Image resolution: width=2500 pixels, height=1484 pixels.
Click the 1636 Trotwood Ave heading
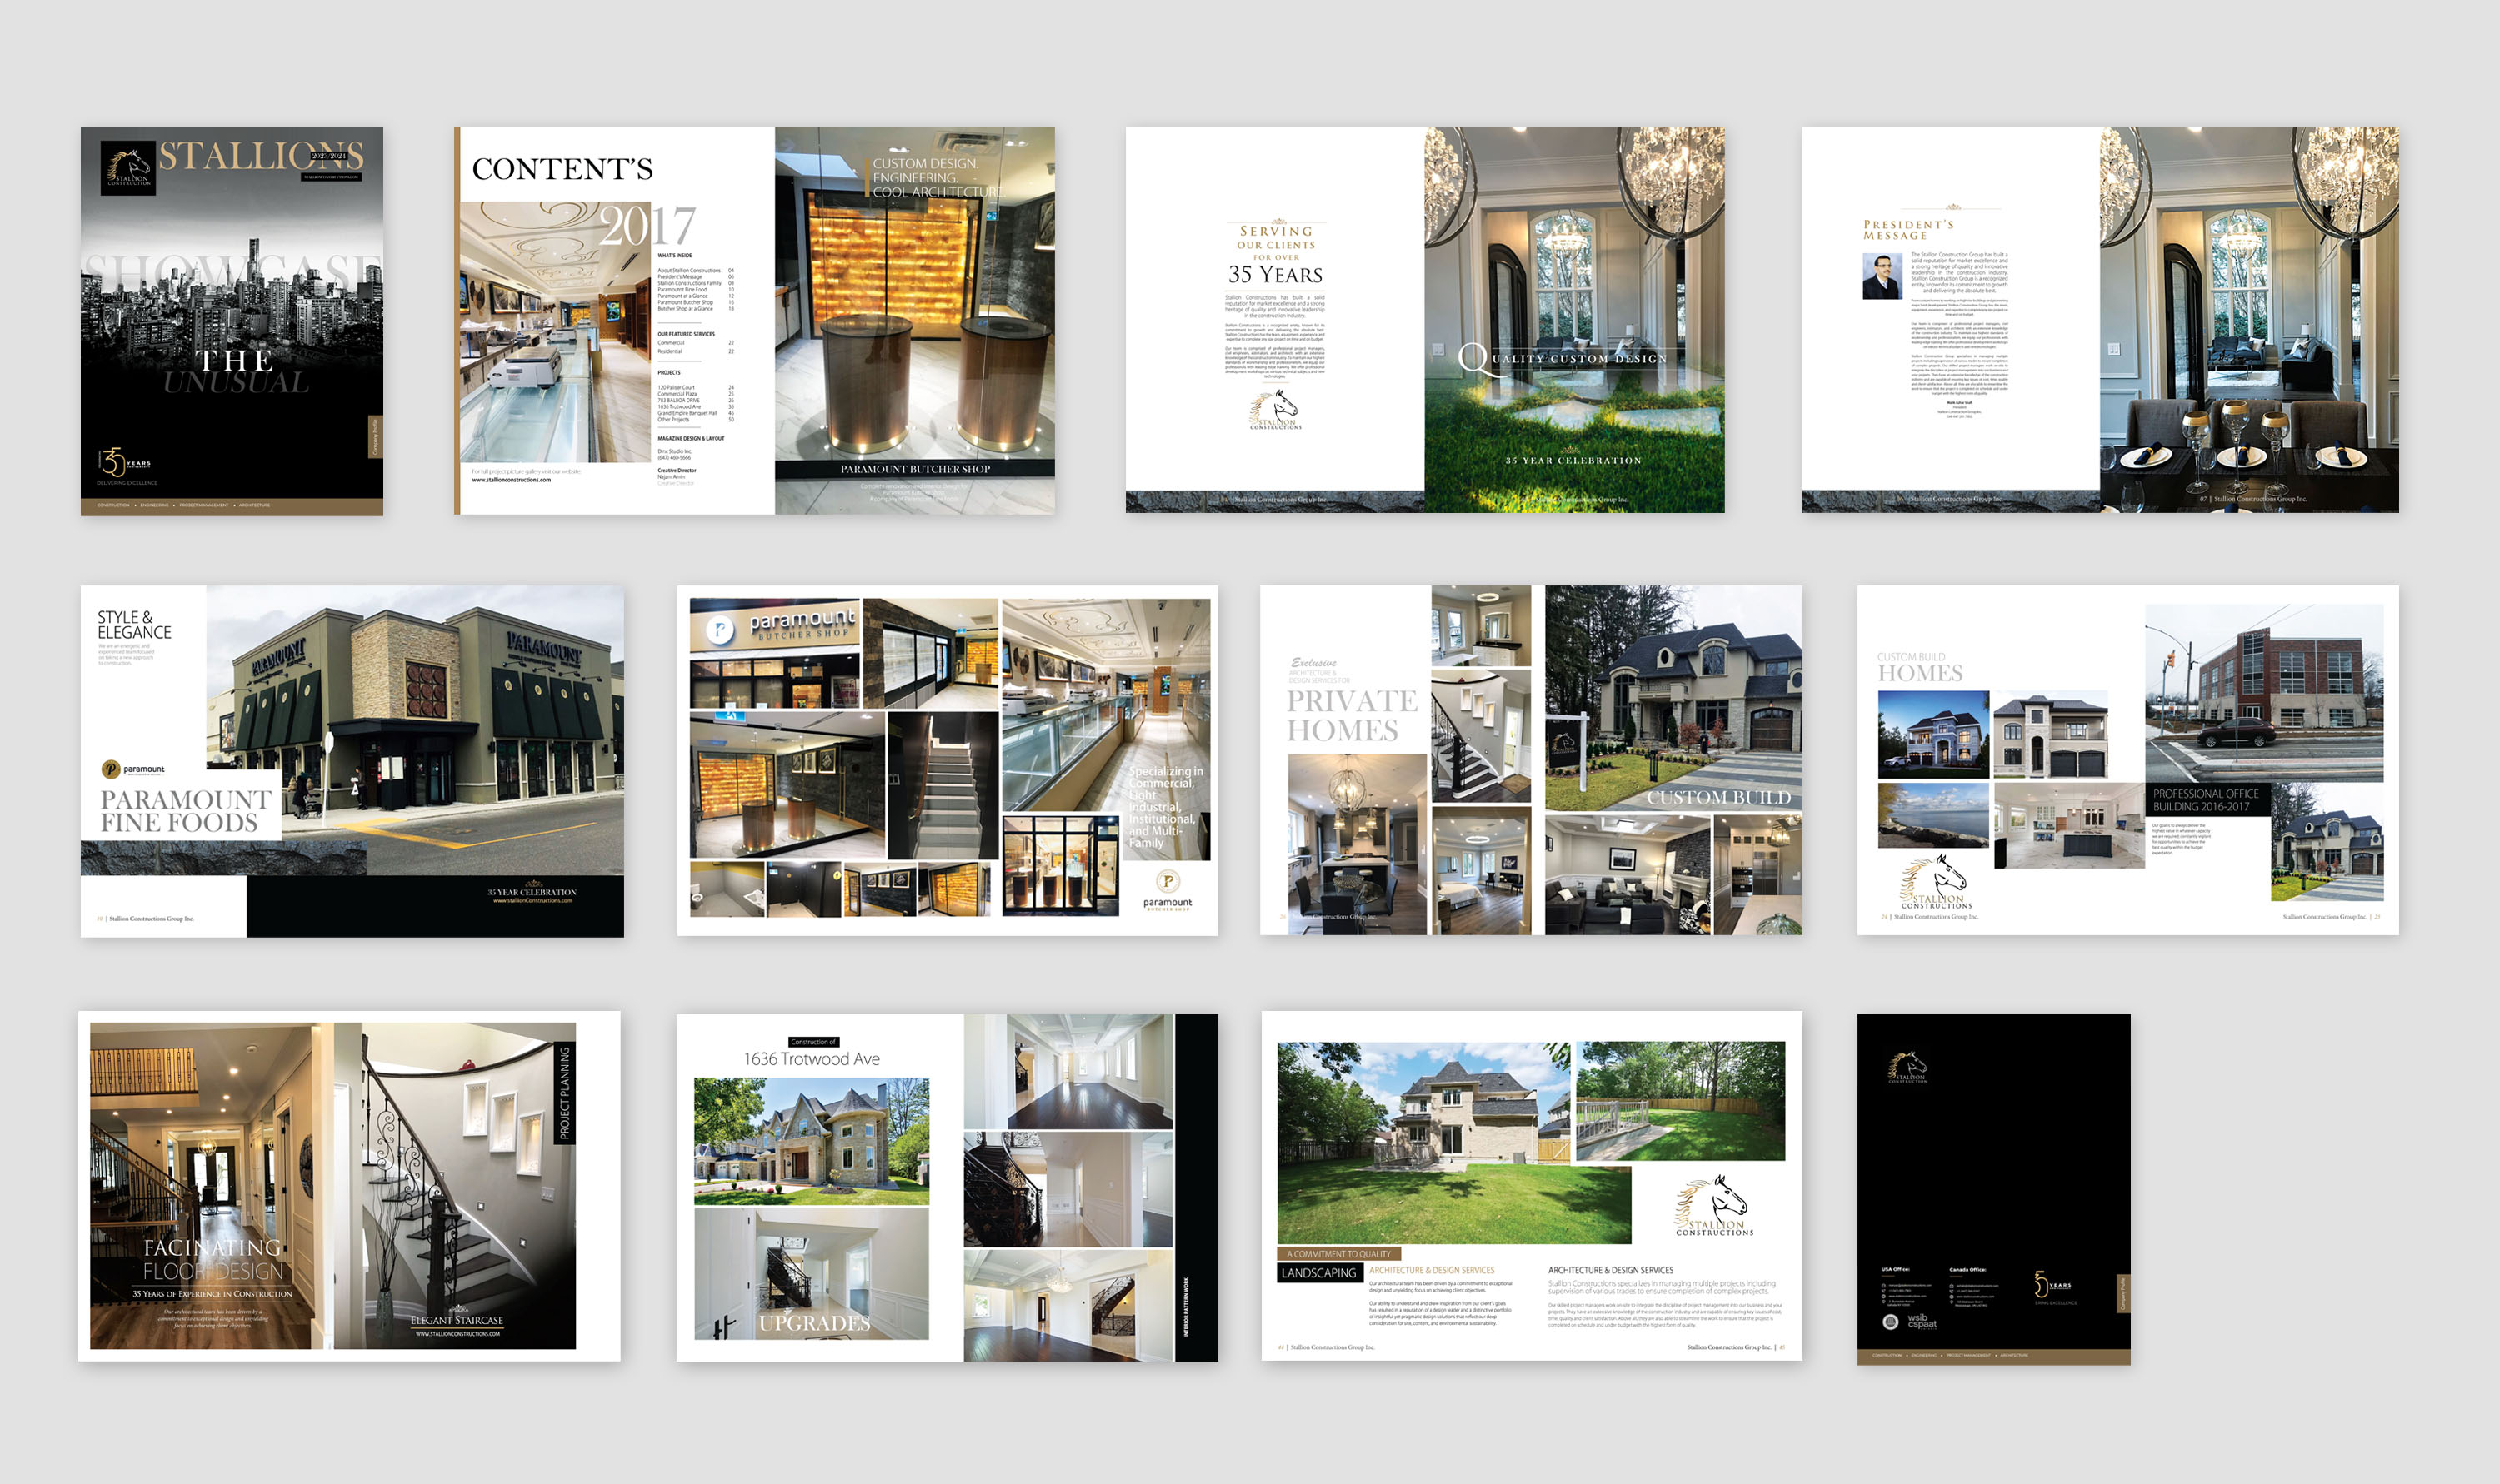812,1059
